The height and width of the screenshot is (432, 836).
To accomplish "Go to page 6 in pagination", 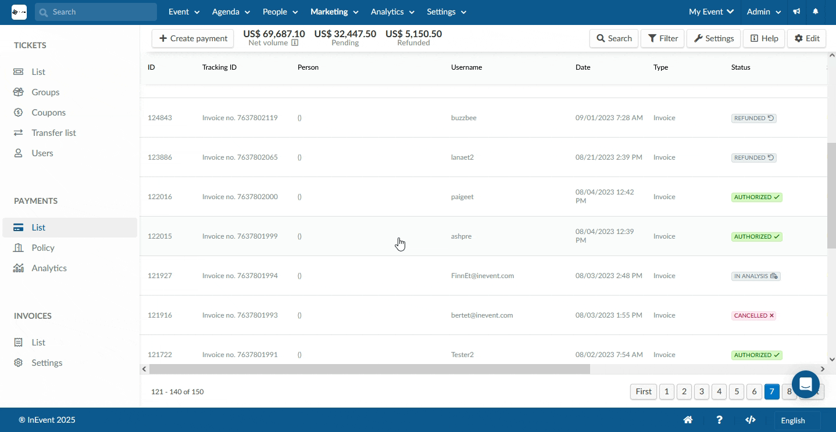I will point(754,392).
